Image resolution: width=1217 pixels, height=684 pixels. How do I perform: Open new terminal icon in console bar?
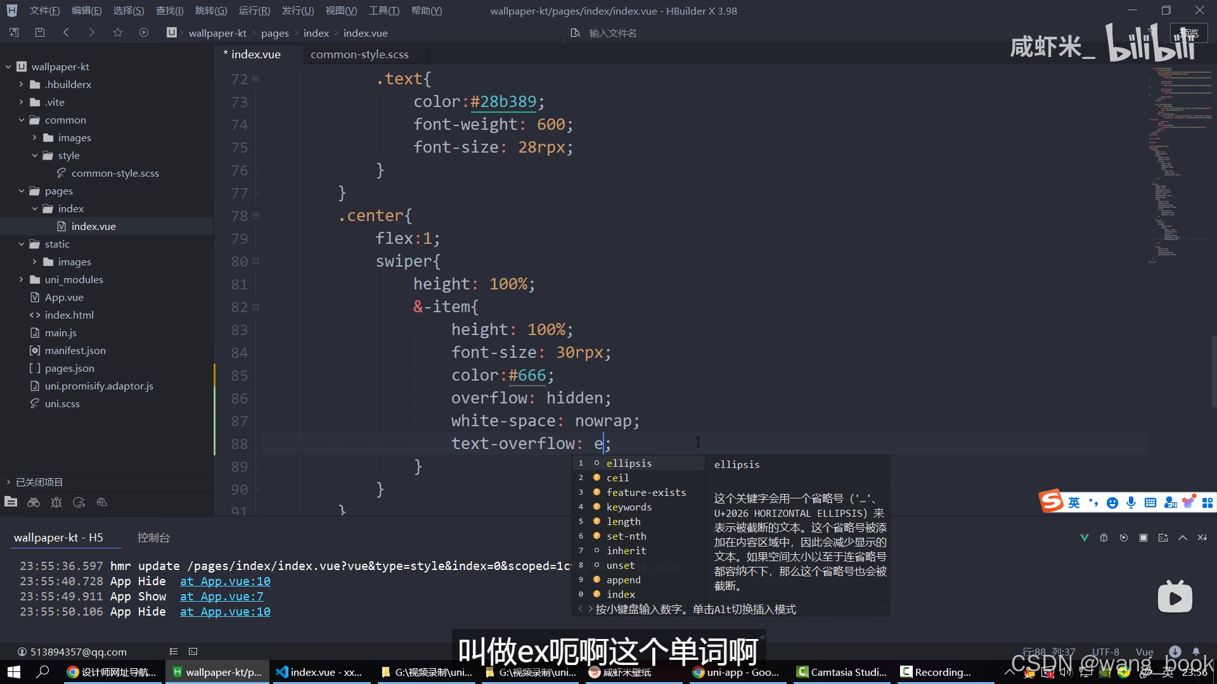click(x=1163, y=538)
